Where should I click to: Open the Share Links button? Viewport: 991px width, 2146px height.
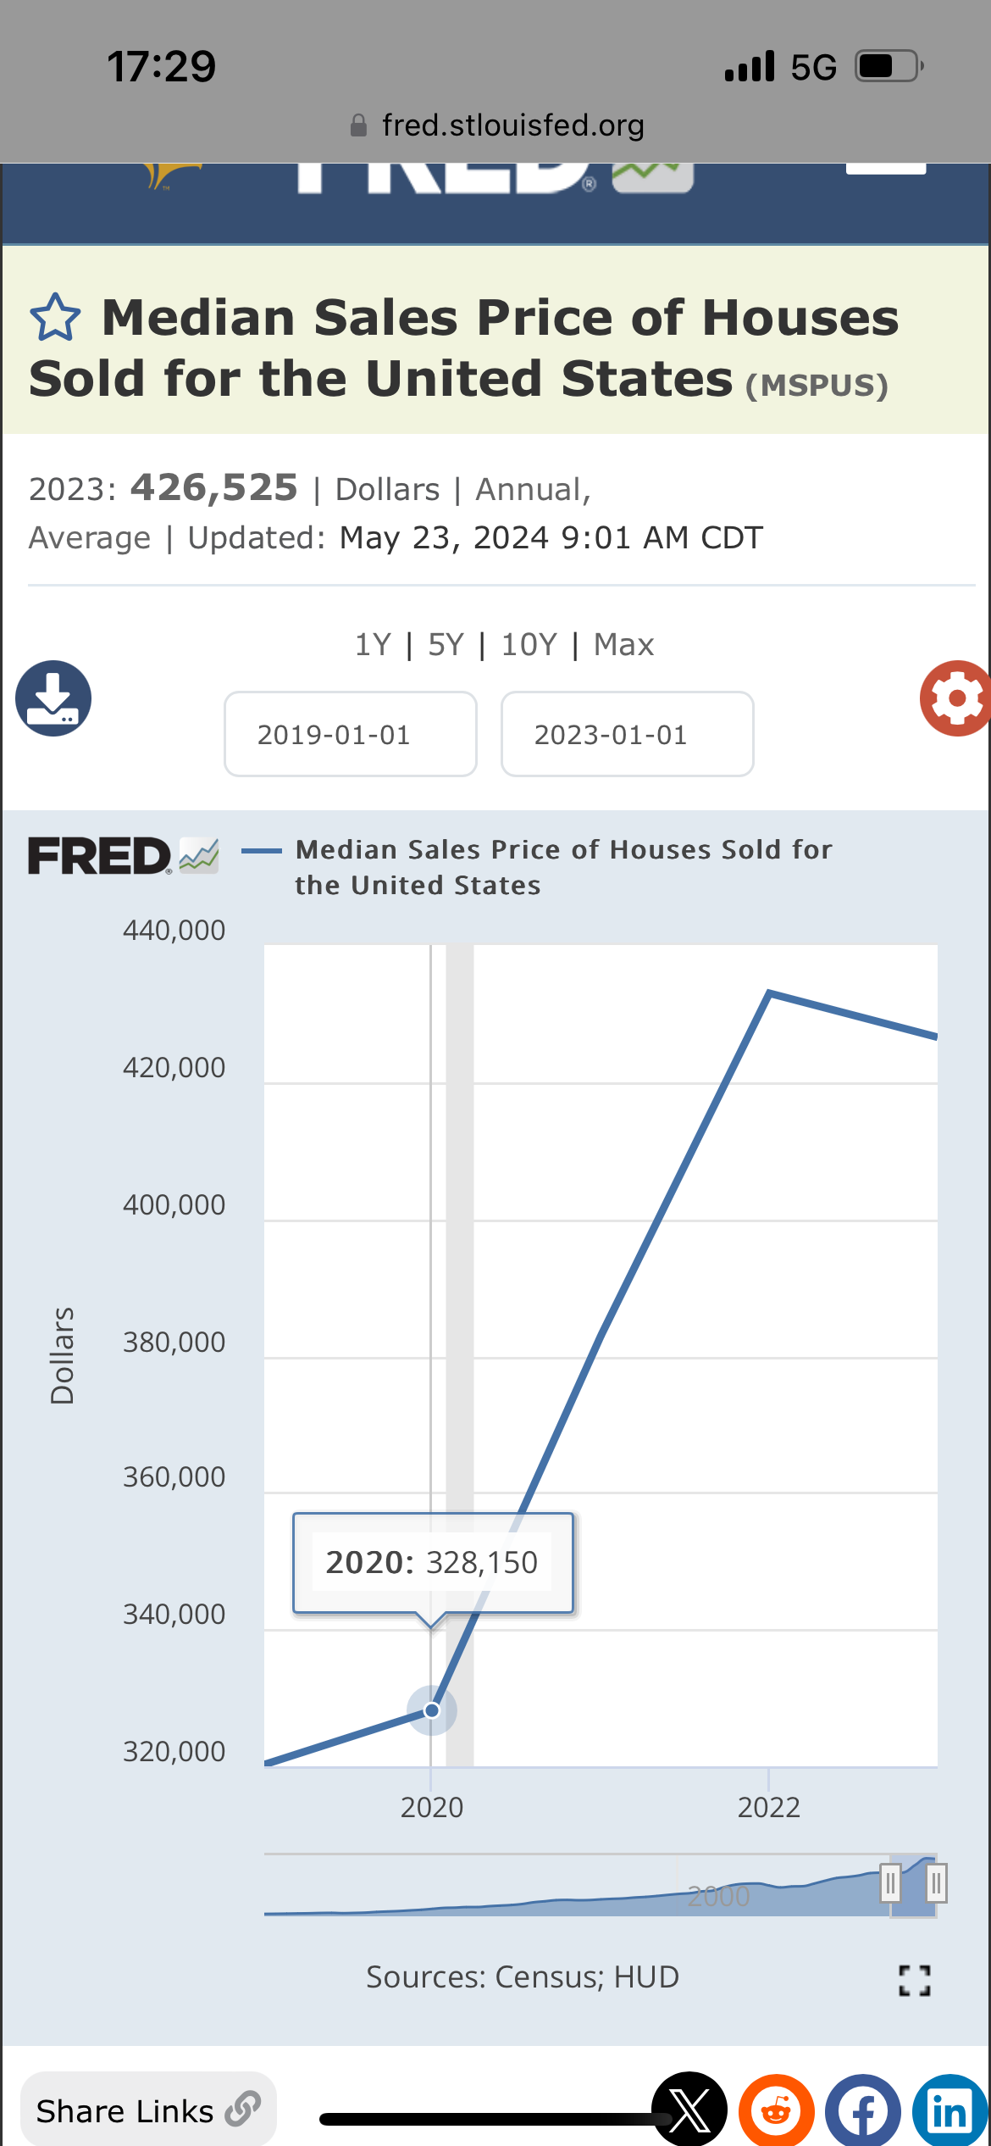147,2110
